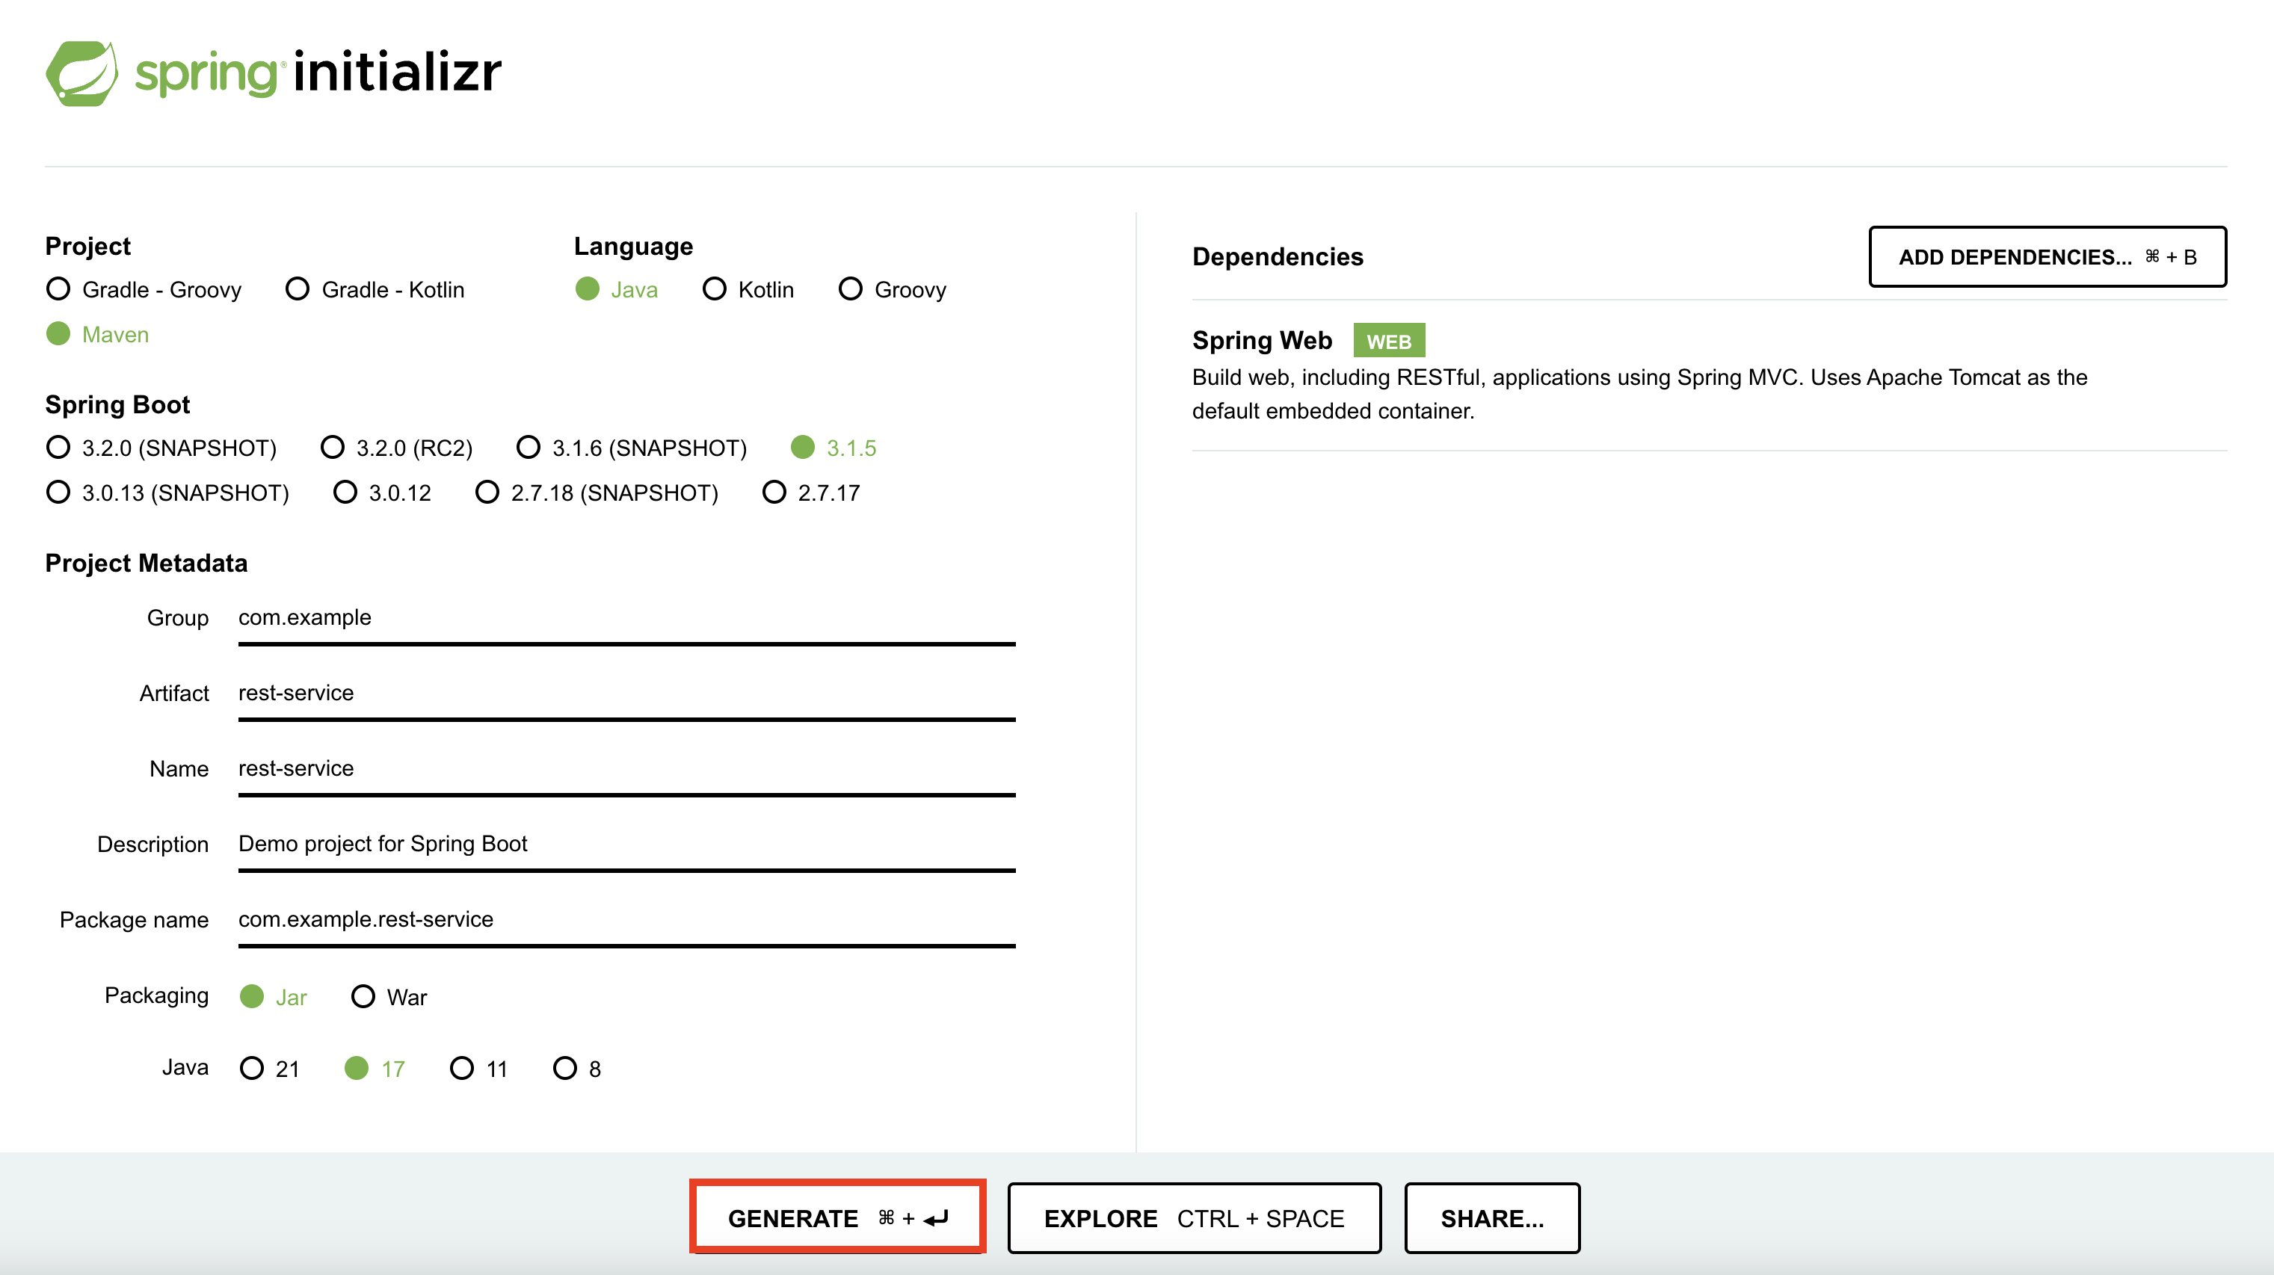Select Spring Boot 3.0.12 version
This screenshot has width=2274, height=1275.
point(345,493)
